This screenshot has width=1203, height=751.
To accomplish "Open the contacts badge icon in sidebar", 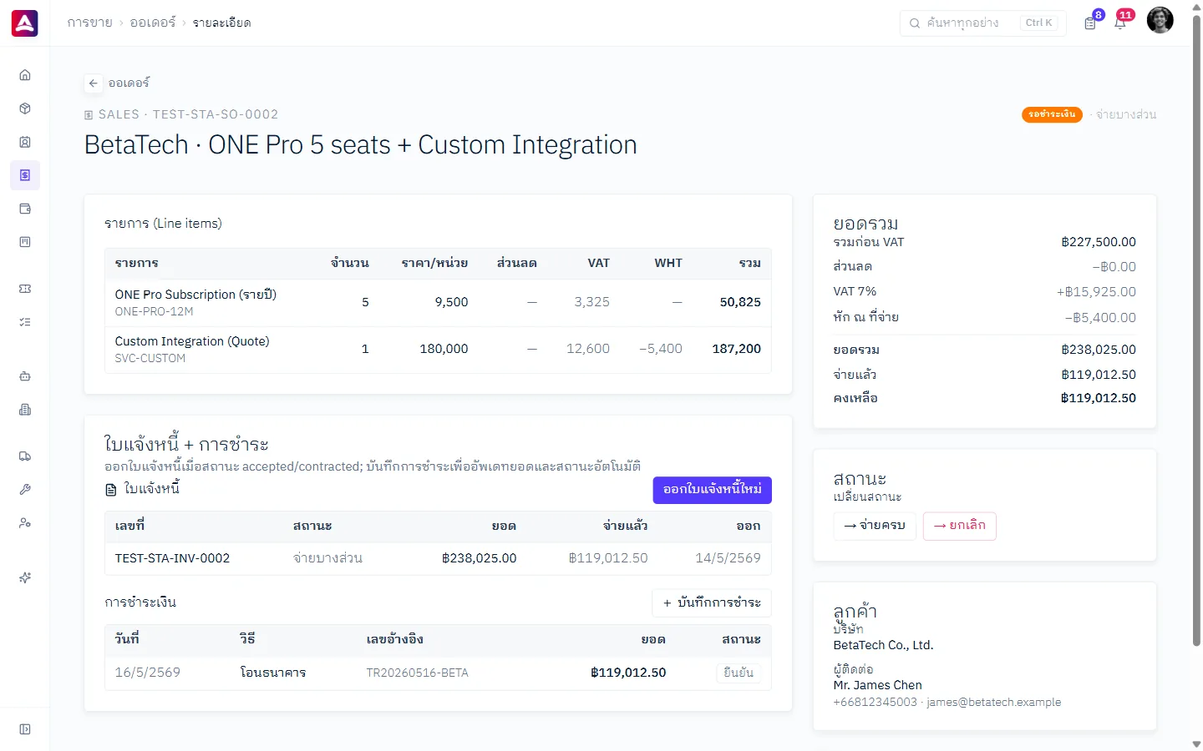I will pos(25,142).
